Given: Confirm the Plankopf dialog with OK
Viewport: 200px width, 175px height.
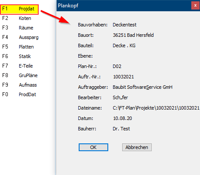Looking at the screenshot, I should point(93,147).
